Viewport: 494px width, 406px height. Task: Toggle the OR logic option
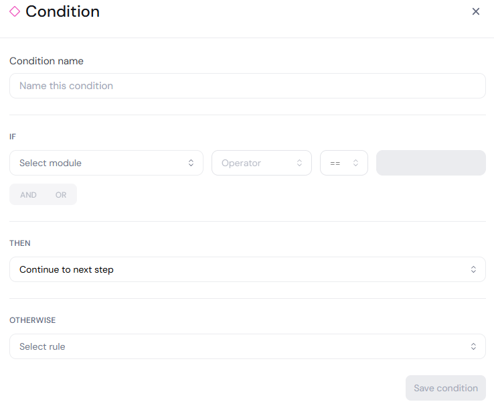point(61,195)
